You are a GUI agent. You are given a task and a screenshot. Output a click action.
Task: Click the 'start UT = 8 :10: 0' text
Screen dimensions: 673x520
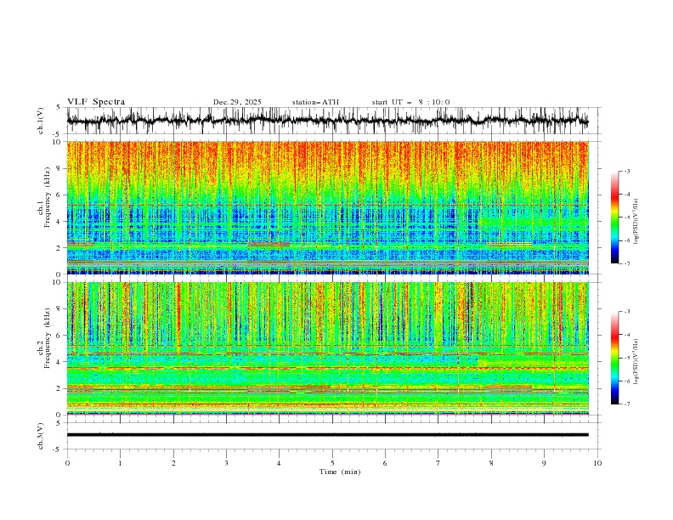click(x=410, y=102)
